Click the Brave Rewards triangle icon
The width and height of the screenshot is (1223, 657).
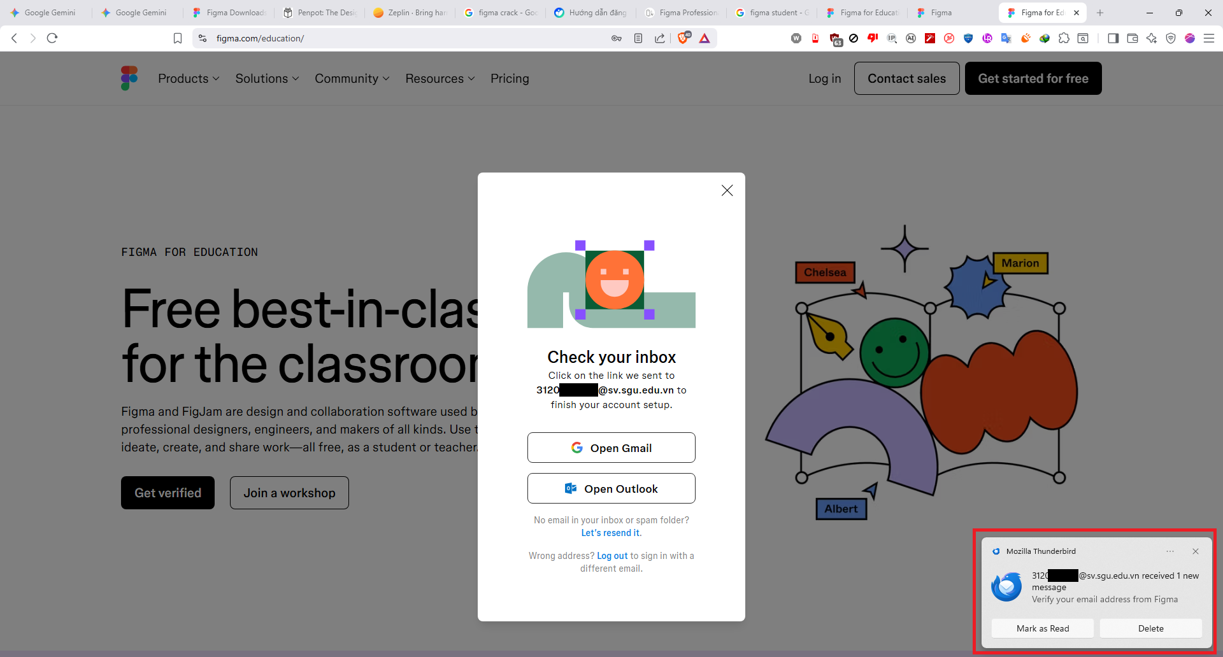click(x=704, y=38)
